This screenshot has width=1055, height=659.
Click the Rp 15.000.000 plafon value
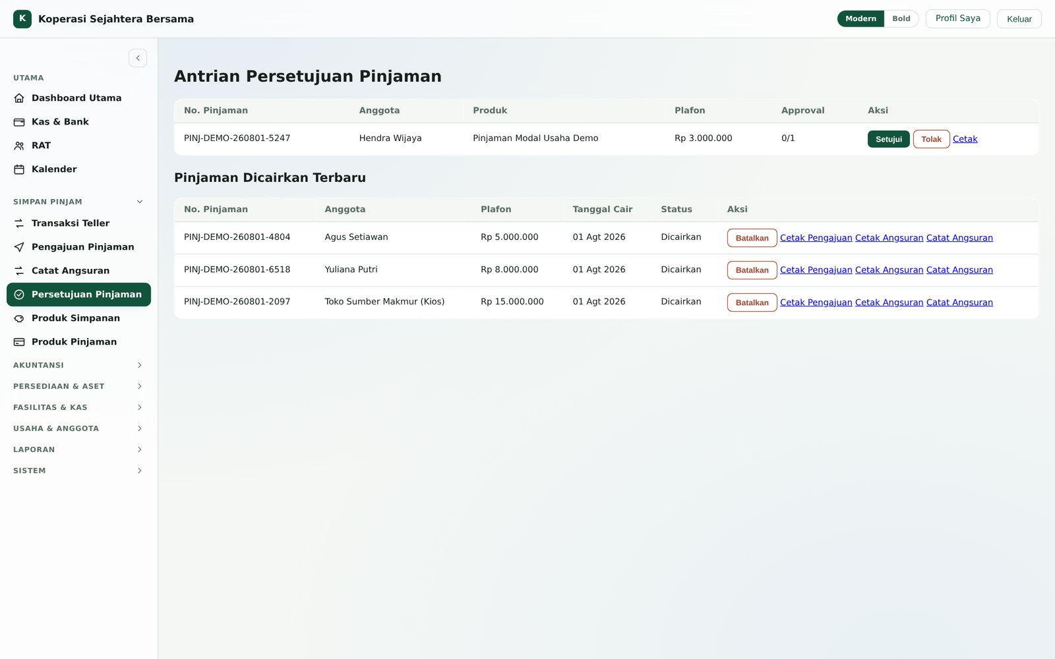click(x=512, y=302)
